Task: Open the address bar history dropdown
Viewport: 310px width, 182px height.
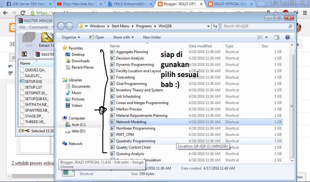Action: pyautogui.click(x=208, y=26)
